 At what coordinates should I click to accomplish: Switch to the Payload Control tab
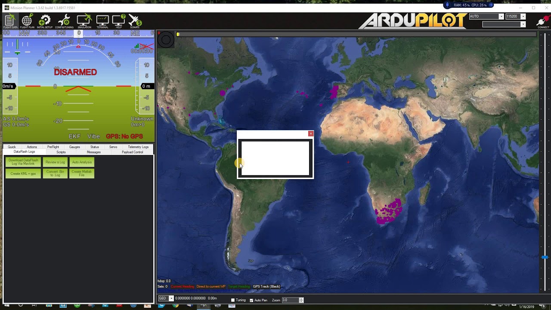coord(133,152)
